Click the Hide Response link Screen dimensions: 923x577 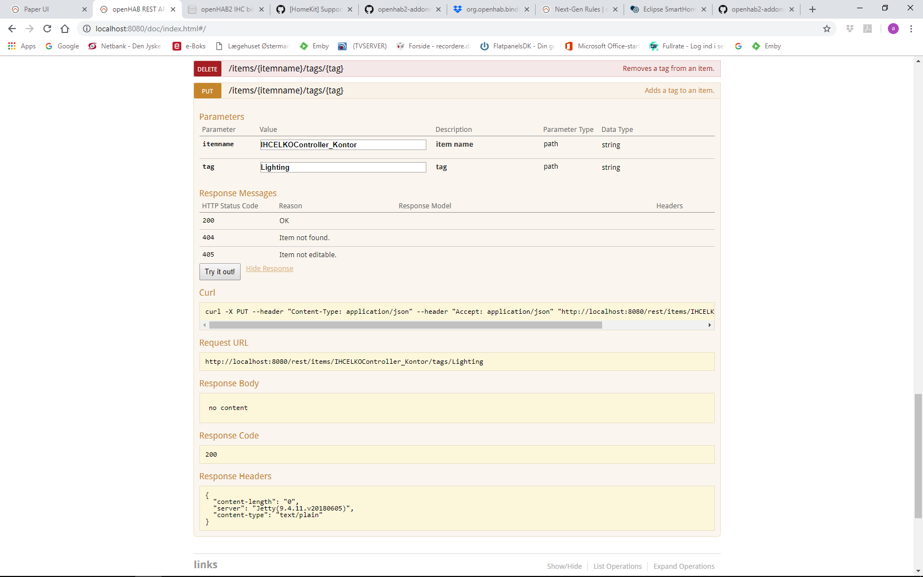click(x=269, y=269)
